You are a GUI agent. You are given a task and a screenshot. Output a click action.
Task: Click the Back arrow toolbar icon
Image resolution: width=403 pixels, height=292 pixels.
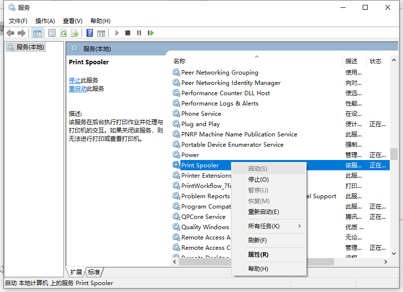coord(10,33)
